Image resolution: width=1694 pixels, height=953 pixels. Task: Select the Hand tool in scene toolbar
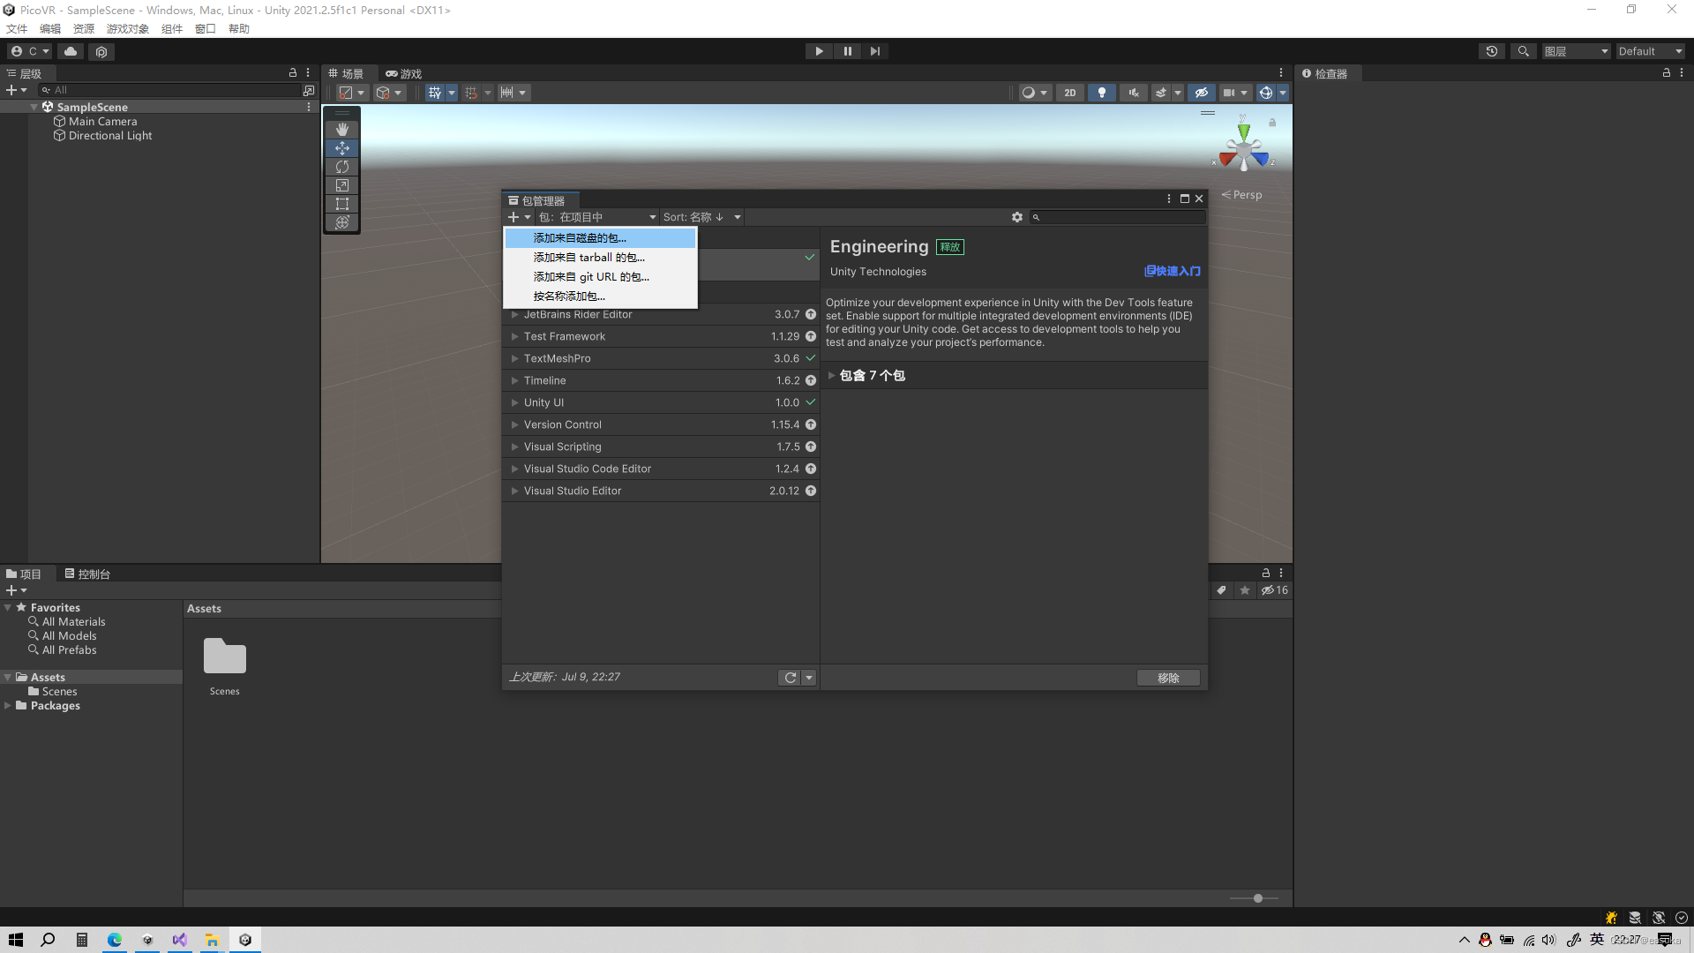coord(342,129)
